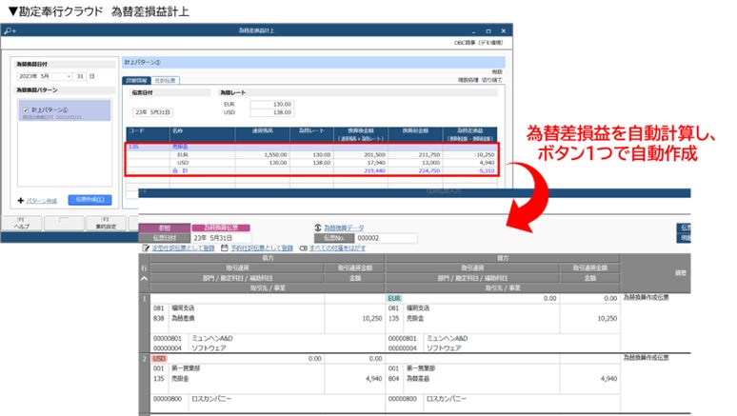This screenshot has height=416, width=737.
Task: Click the 伝票日付 field in the 詳細情報 tab
Action: 153,112
